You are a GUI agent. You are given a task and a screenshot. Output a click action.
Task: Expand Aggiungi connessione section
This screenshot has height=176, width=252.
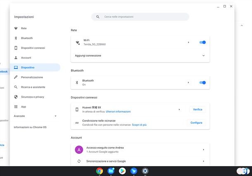[203, 56]
